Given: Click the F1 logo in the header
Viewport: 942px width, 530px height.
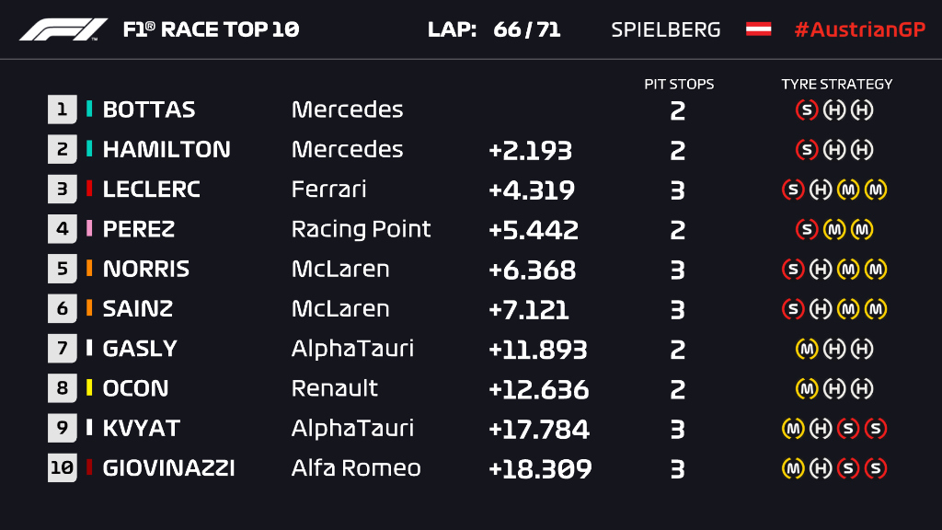Looking at the screenshot, I should pyautogui.click(x=63, y=29).
